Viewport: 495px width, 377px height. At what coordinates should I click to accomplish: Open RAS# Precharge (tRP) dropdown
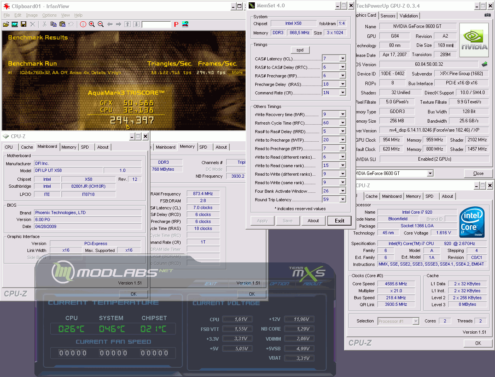click(343, 75)
